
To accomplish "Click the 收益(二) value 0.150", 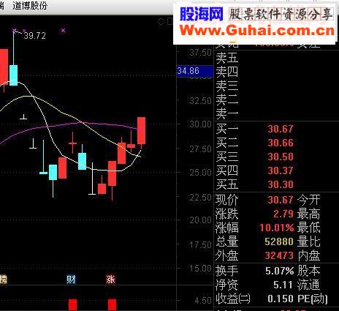I will click(x=281, y=299).
